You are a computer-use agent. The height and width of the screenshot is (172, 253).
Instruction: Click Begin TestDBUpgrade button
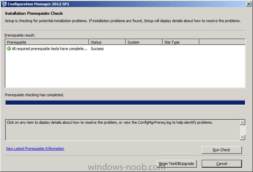[x=176, y=164]
